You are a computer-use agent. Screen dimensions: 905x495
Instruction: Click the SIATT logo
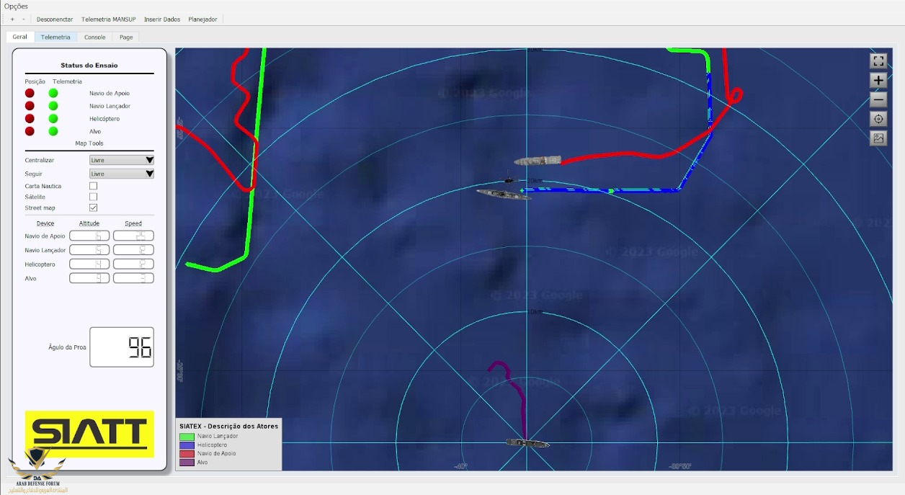89,434
